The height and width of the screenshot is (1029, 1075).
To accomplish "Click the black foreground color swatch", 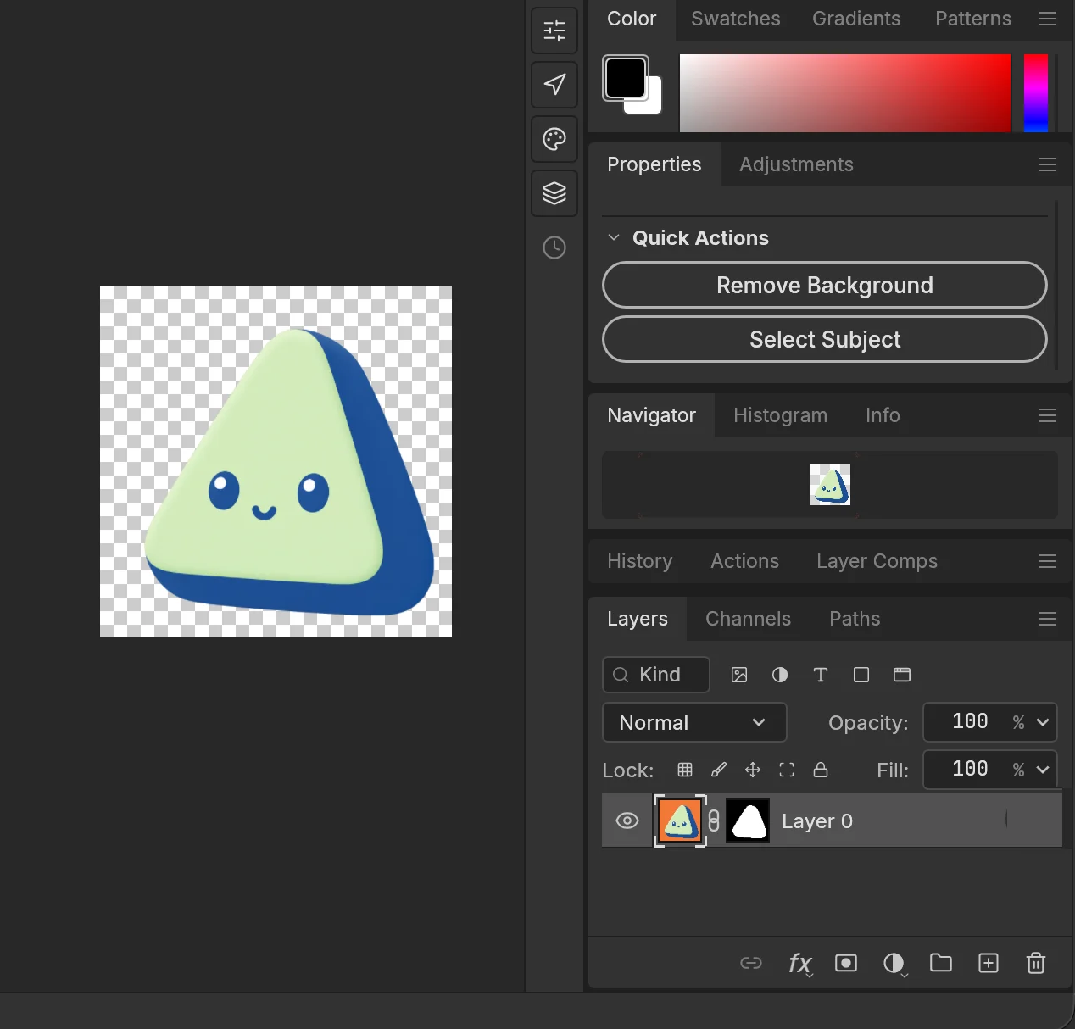I will 626,78.
